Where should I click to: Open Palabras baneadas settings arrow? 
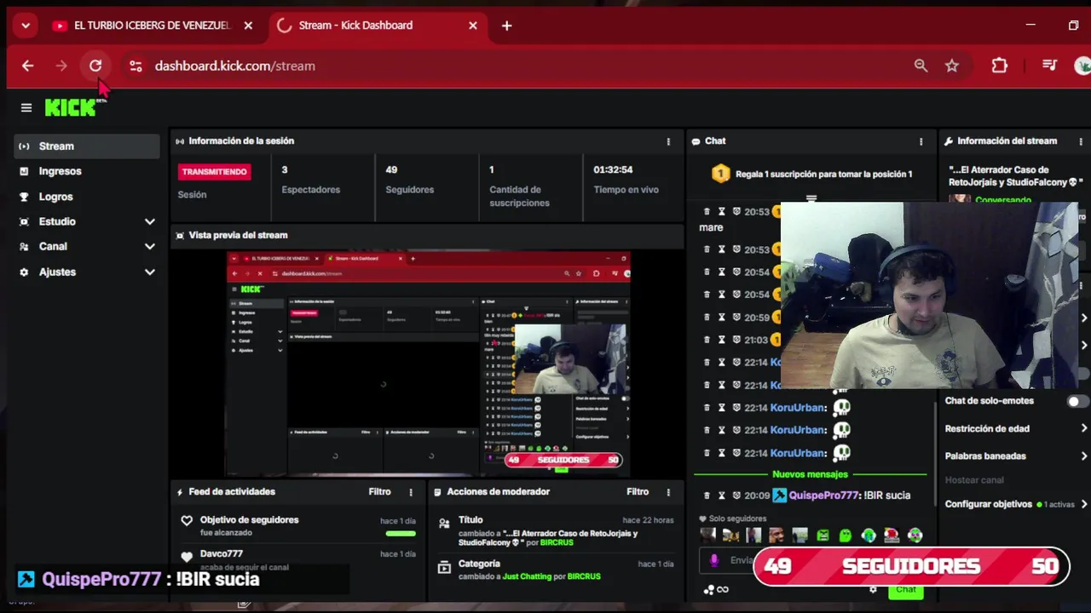(1083, 456)
